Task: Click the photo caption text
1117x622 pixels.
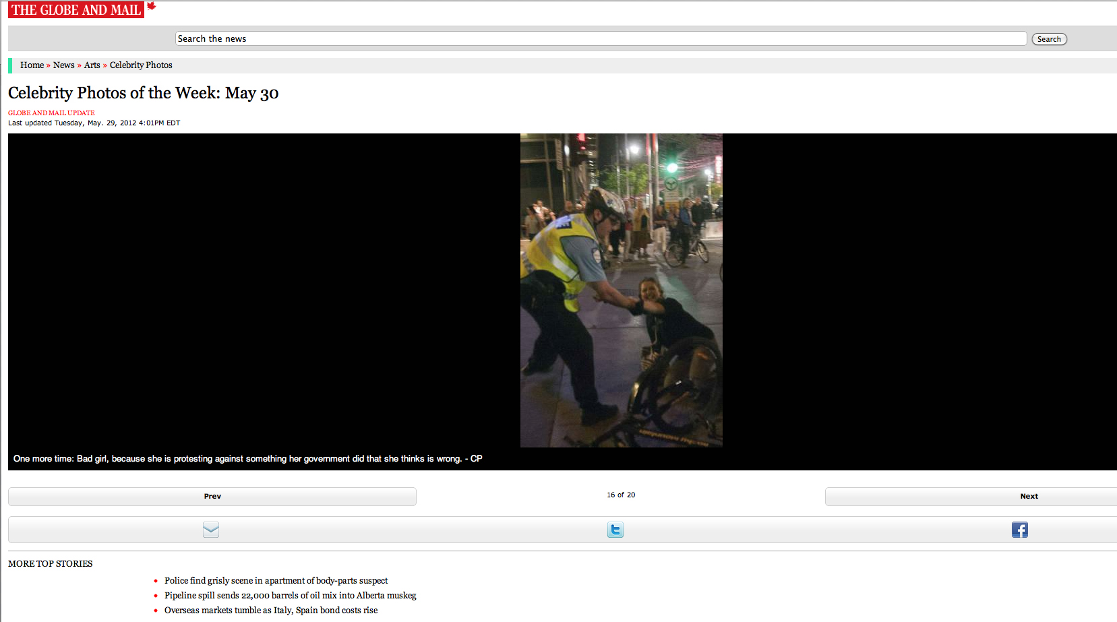Action: (247, 459)
